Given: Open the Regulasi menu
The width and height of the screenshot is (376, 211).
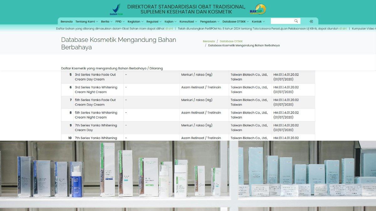Looking at the screenshot, I should 154,22.
